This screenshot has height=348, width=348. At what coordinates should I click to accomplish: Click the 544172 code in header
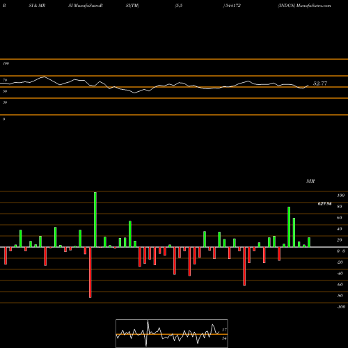[232, 6]
